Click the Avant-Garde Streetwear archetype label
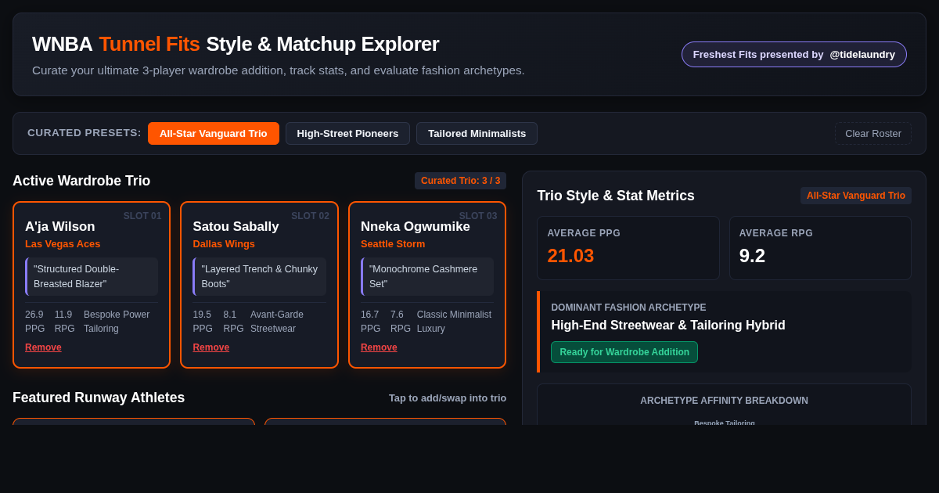The height and width of the screenshot is (493, 939). [x=277, y=322]
